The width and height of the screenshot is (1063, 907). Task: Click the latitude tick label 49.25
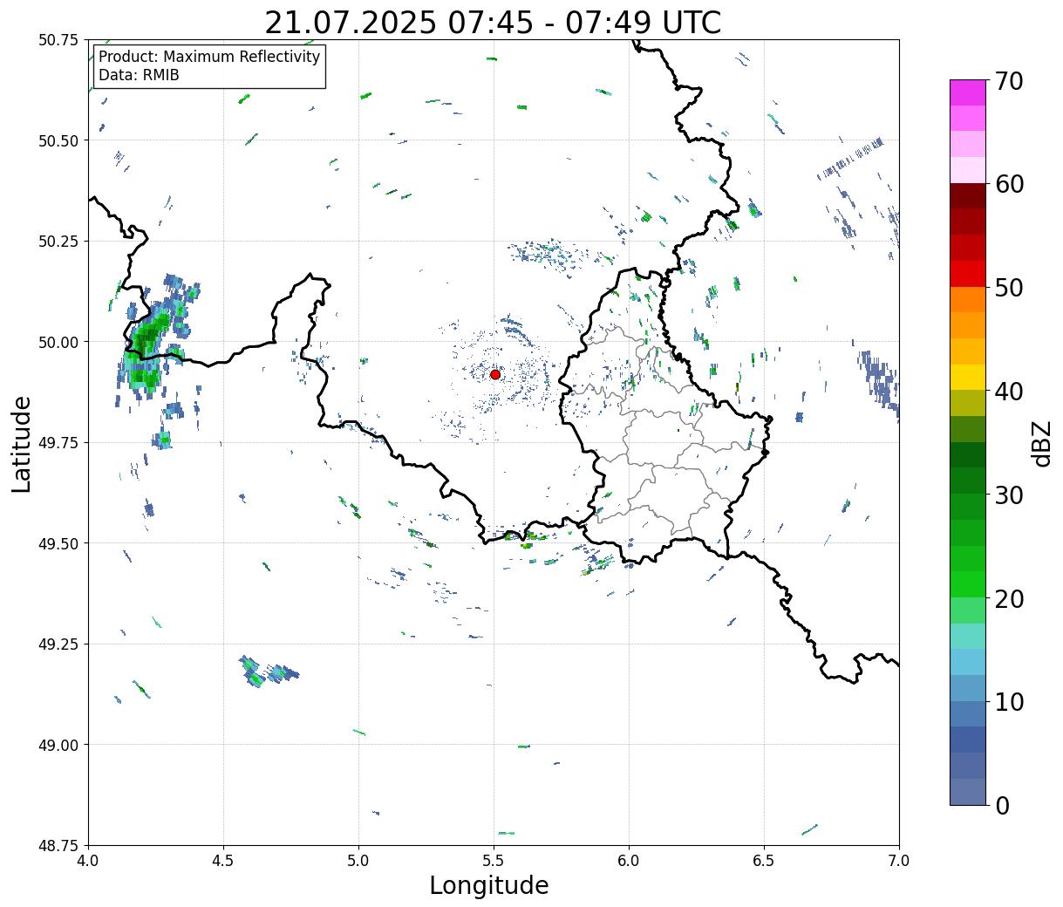(58, 644)
